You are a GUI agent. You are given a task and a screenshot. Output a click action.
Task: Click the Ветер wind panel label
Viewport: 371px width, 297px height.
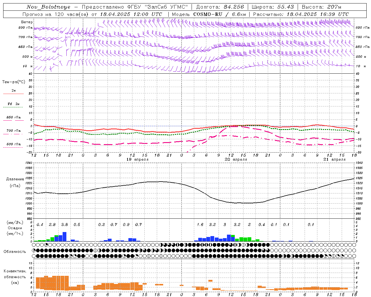pyautogui.click(x=27, y=22)
